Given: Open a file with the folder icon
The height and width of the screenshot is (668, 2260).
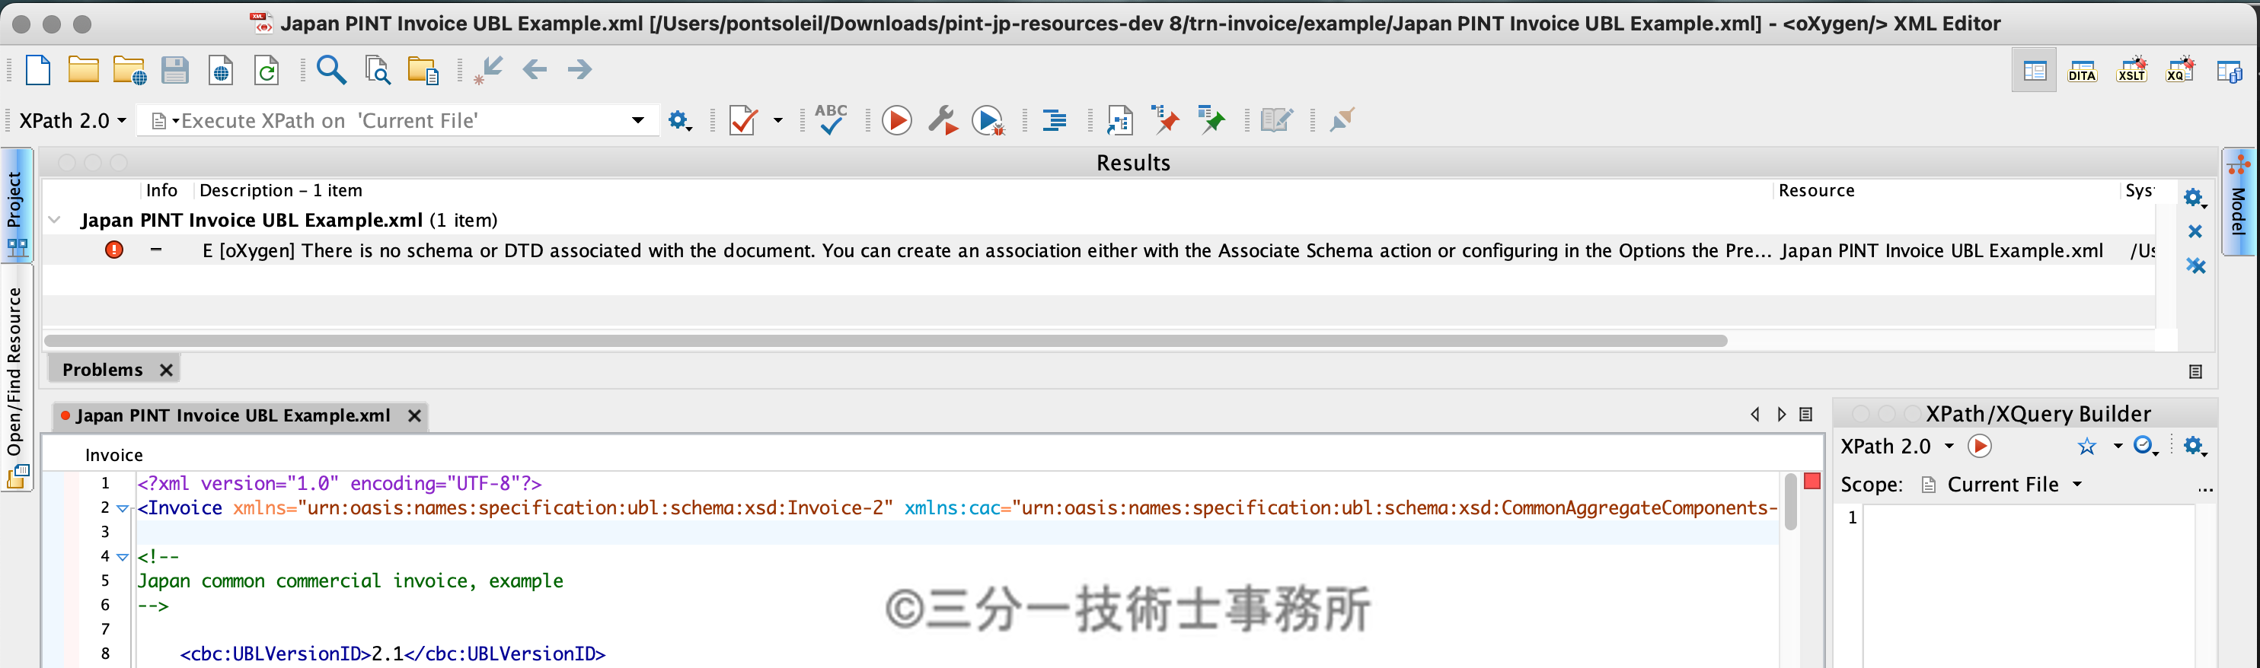Looking at the screenshot, I should tap(83, 69).
